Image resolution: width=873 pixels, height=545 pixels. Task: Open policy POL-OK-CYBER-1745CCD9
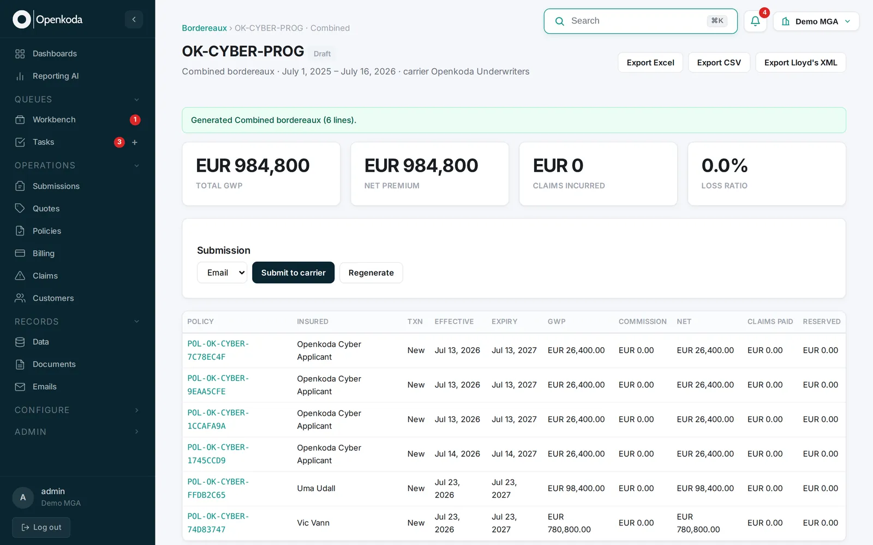(218, 453)
